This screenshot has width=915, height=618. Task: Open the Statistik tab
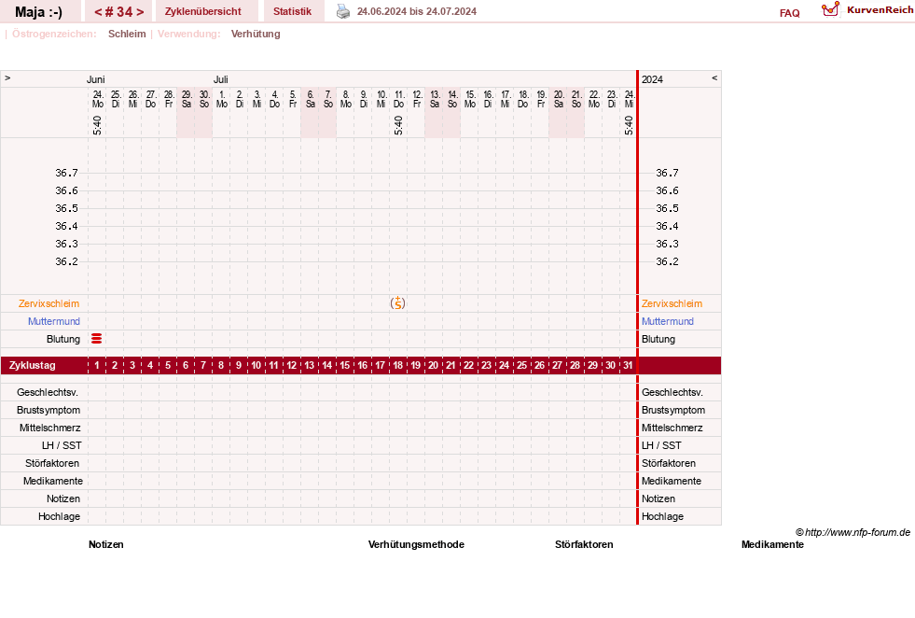click(x=292, y=12)
